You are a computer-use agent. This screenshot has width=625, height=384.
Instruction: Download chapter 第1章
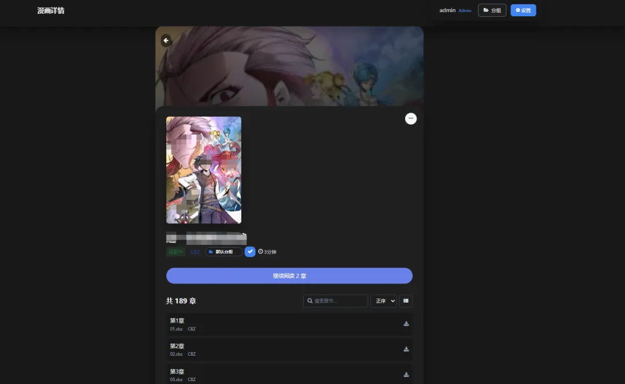406,324
